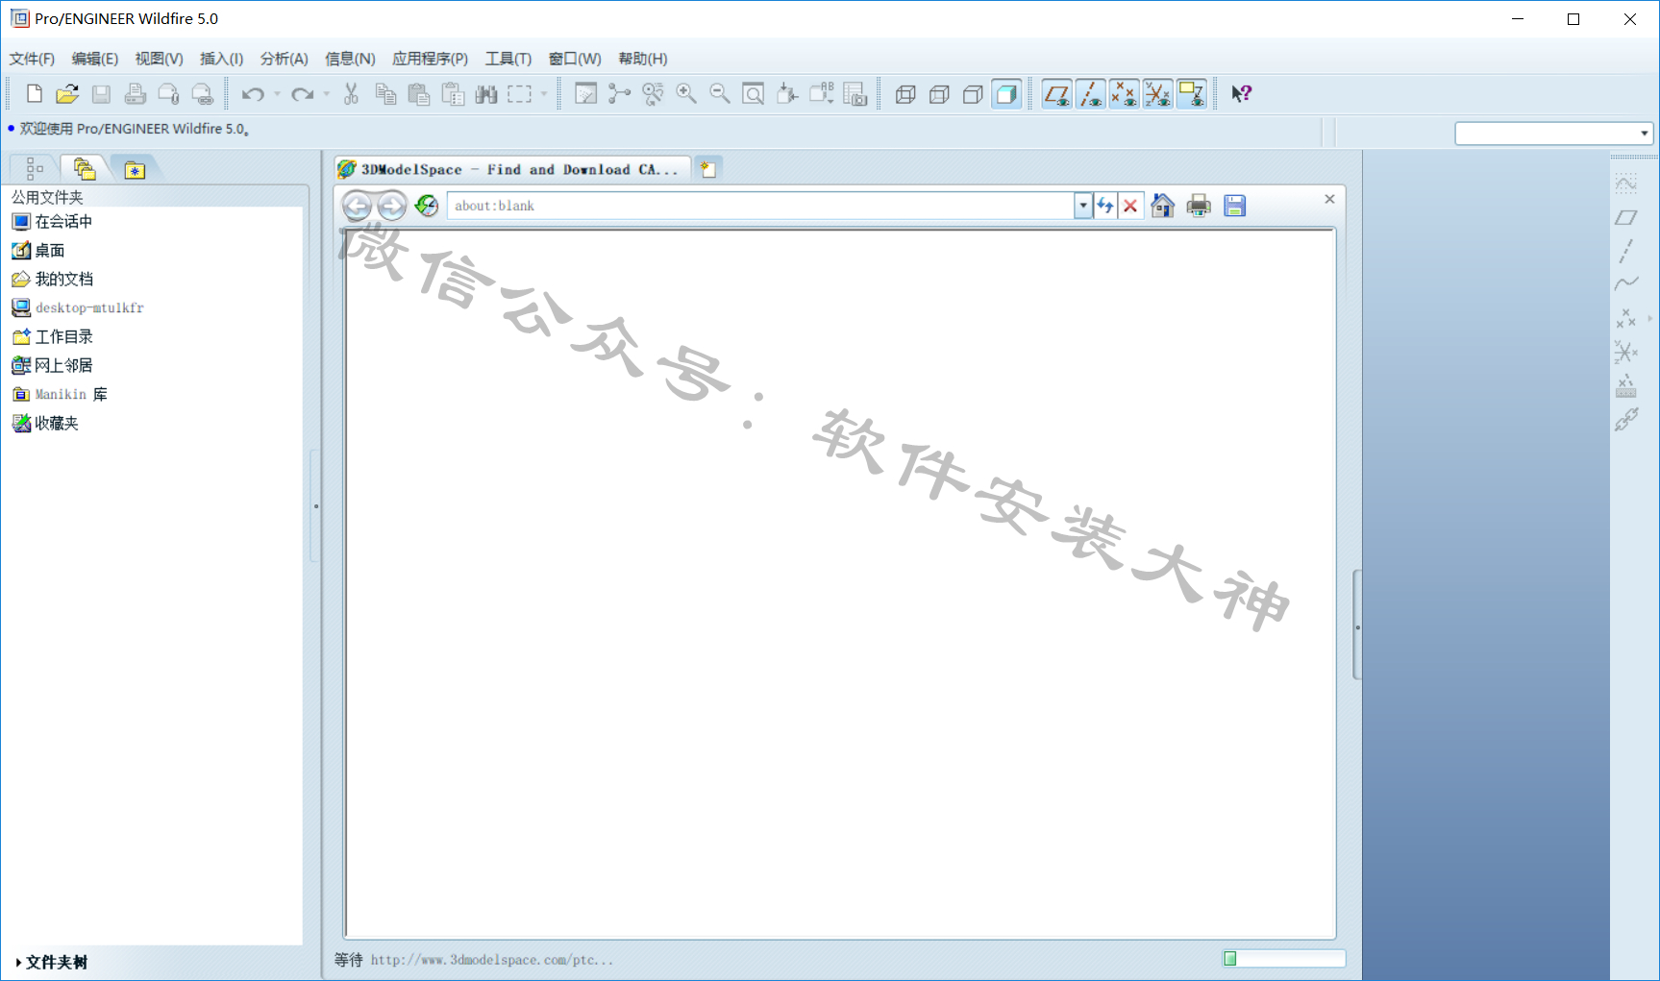Click the Save disk icon in main toolbar

click(x=101, y=93)
